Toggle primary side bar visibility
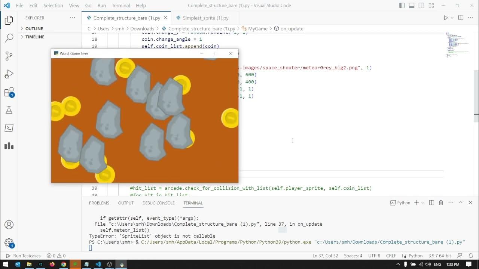 402,6
